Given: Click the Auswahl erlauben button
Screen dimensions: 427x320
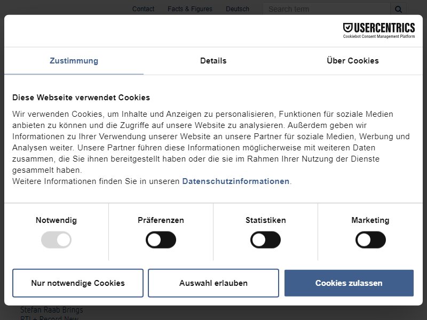Looking at the screenshot, I should point(213,283).
